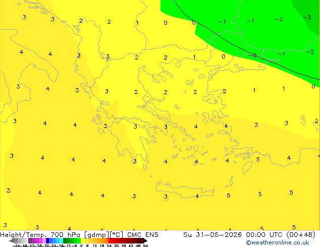
Task: Click the gray left arrow end of the color scale
Action: (x=12, y=241)
